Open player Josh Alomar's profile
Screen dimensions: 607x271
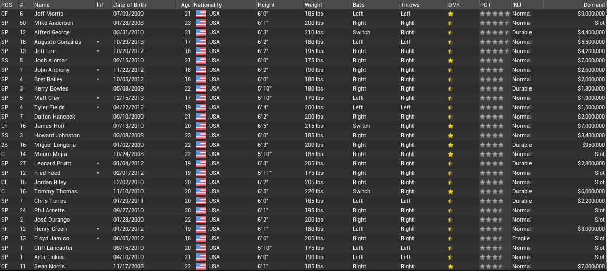[48, 61]
